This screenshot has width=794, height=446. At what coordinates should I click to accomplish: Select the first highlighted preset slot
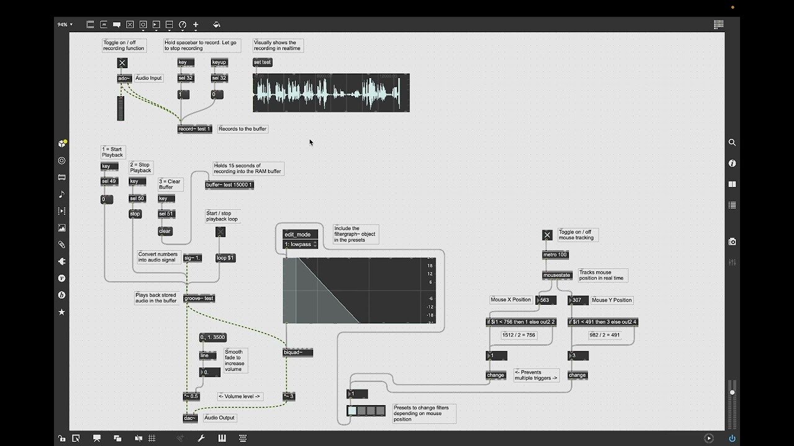[352, 411]
